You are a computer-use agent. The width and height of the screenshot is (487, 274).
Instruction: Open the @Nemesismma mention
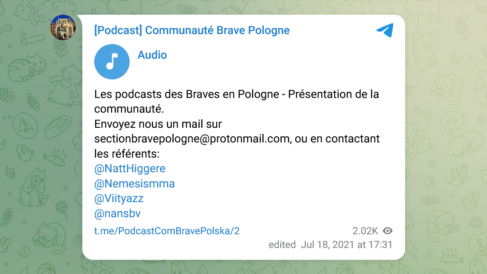134,184
